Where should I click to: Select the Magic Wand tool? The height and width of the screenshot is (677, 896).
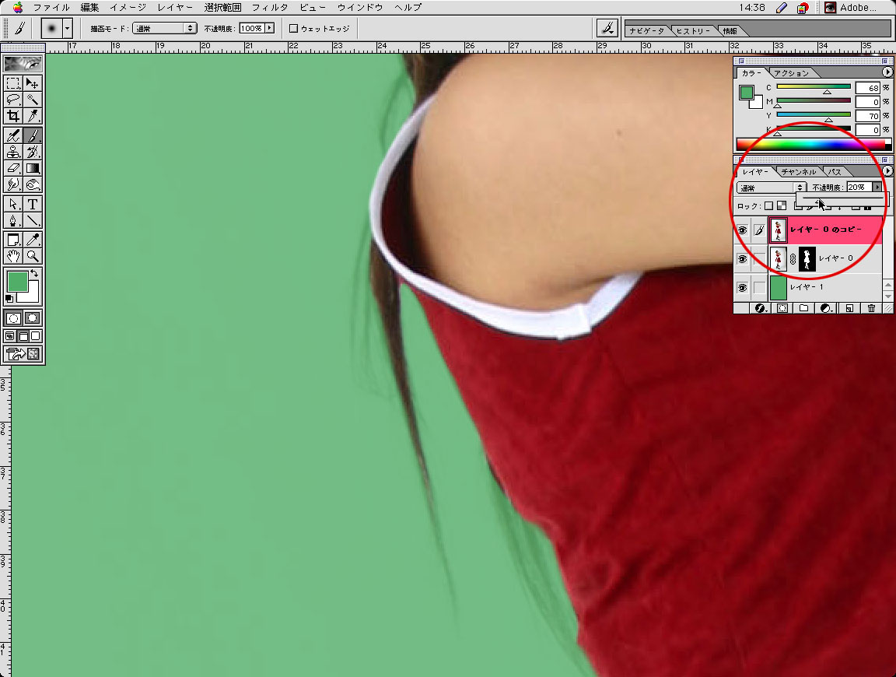pos(33,100)
